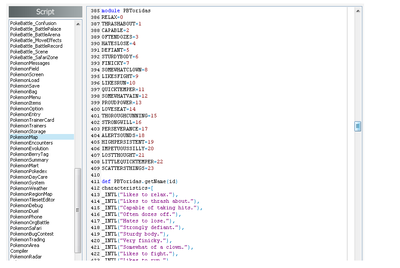Place cursor on RELAX=0 line
The image size is (400, 268).
tap(112, 17)
